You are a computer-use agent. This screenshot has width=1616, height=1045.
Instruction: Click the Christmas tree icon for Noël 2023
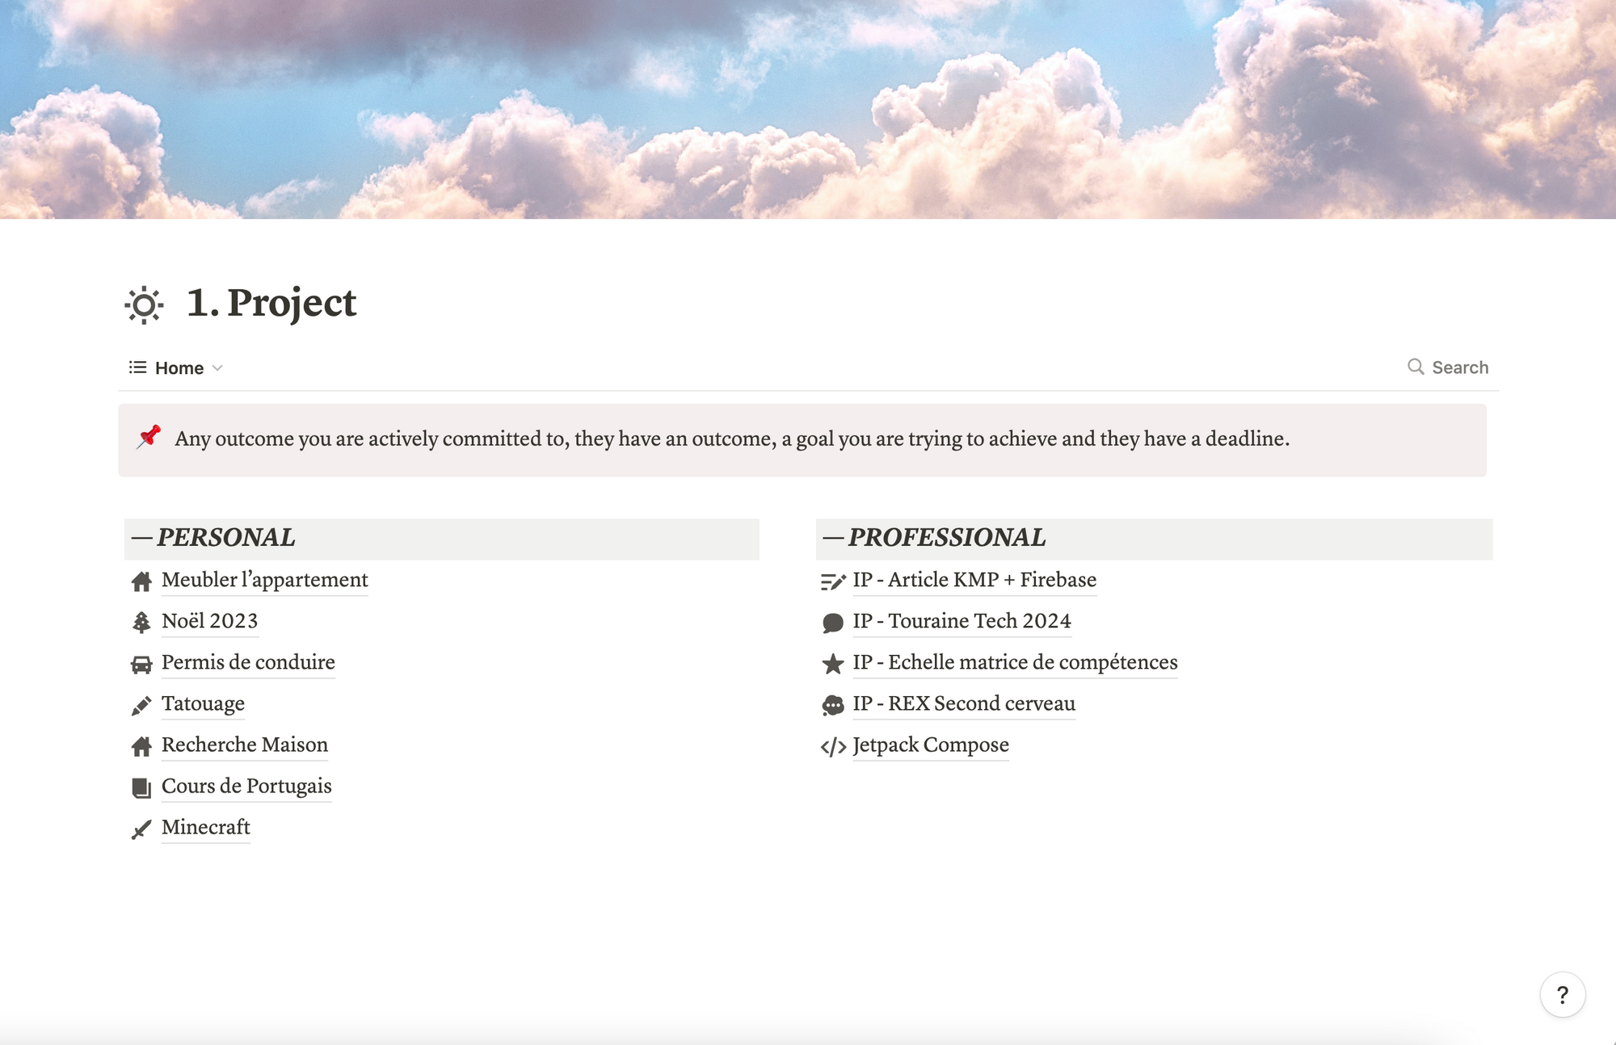[x=141, y=621]
